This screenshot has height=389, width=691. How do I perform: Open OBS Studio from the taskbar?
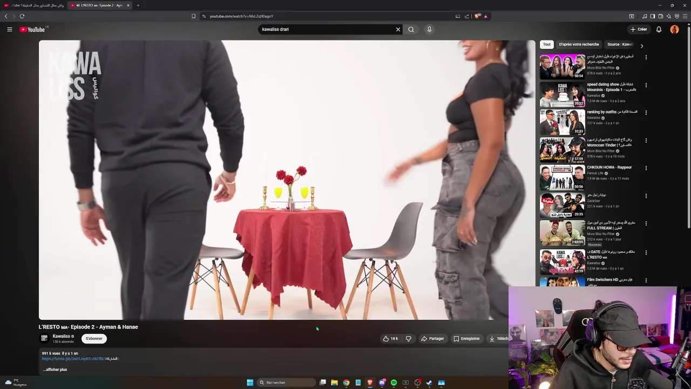[417, 383]
